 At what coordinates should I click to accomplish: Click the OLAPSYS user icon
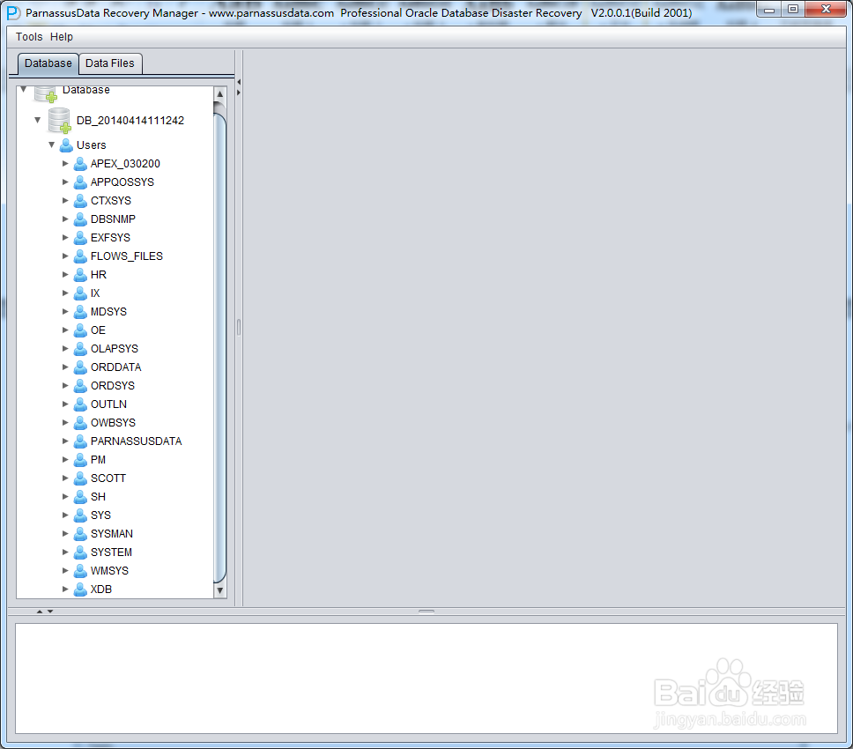(x=80, y=349)
